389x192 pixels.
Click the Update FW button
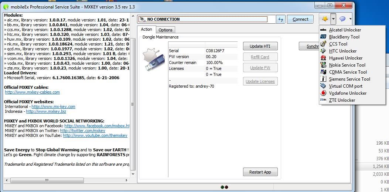click(x=260, y=68)
